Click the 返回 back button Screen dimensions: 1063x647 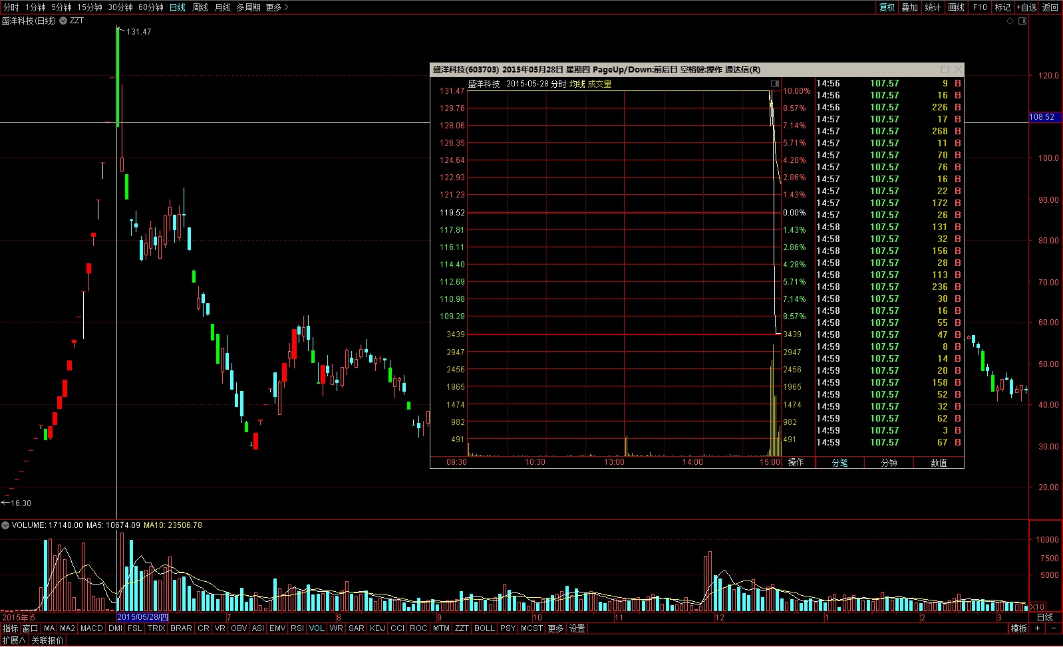coord(1050,7)
